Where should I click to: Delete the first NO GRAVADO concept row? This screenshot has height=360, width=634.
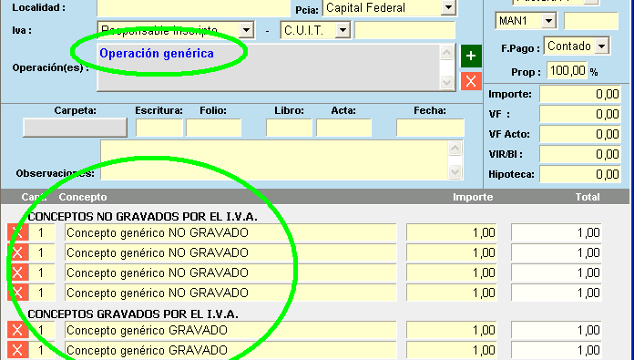[x=17, y=233]
